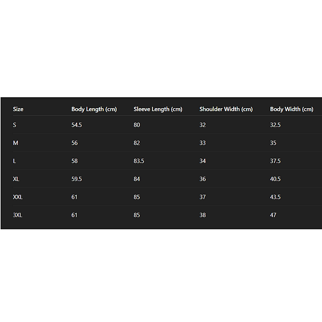Select the L size row label
Viewport: 322px width, 322px height.
(x=14, y=161)
